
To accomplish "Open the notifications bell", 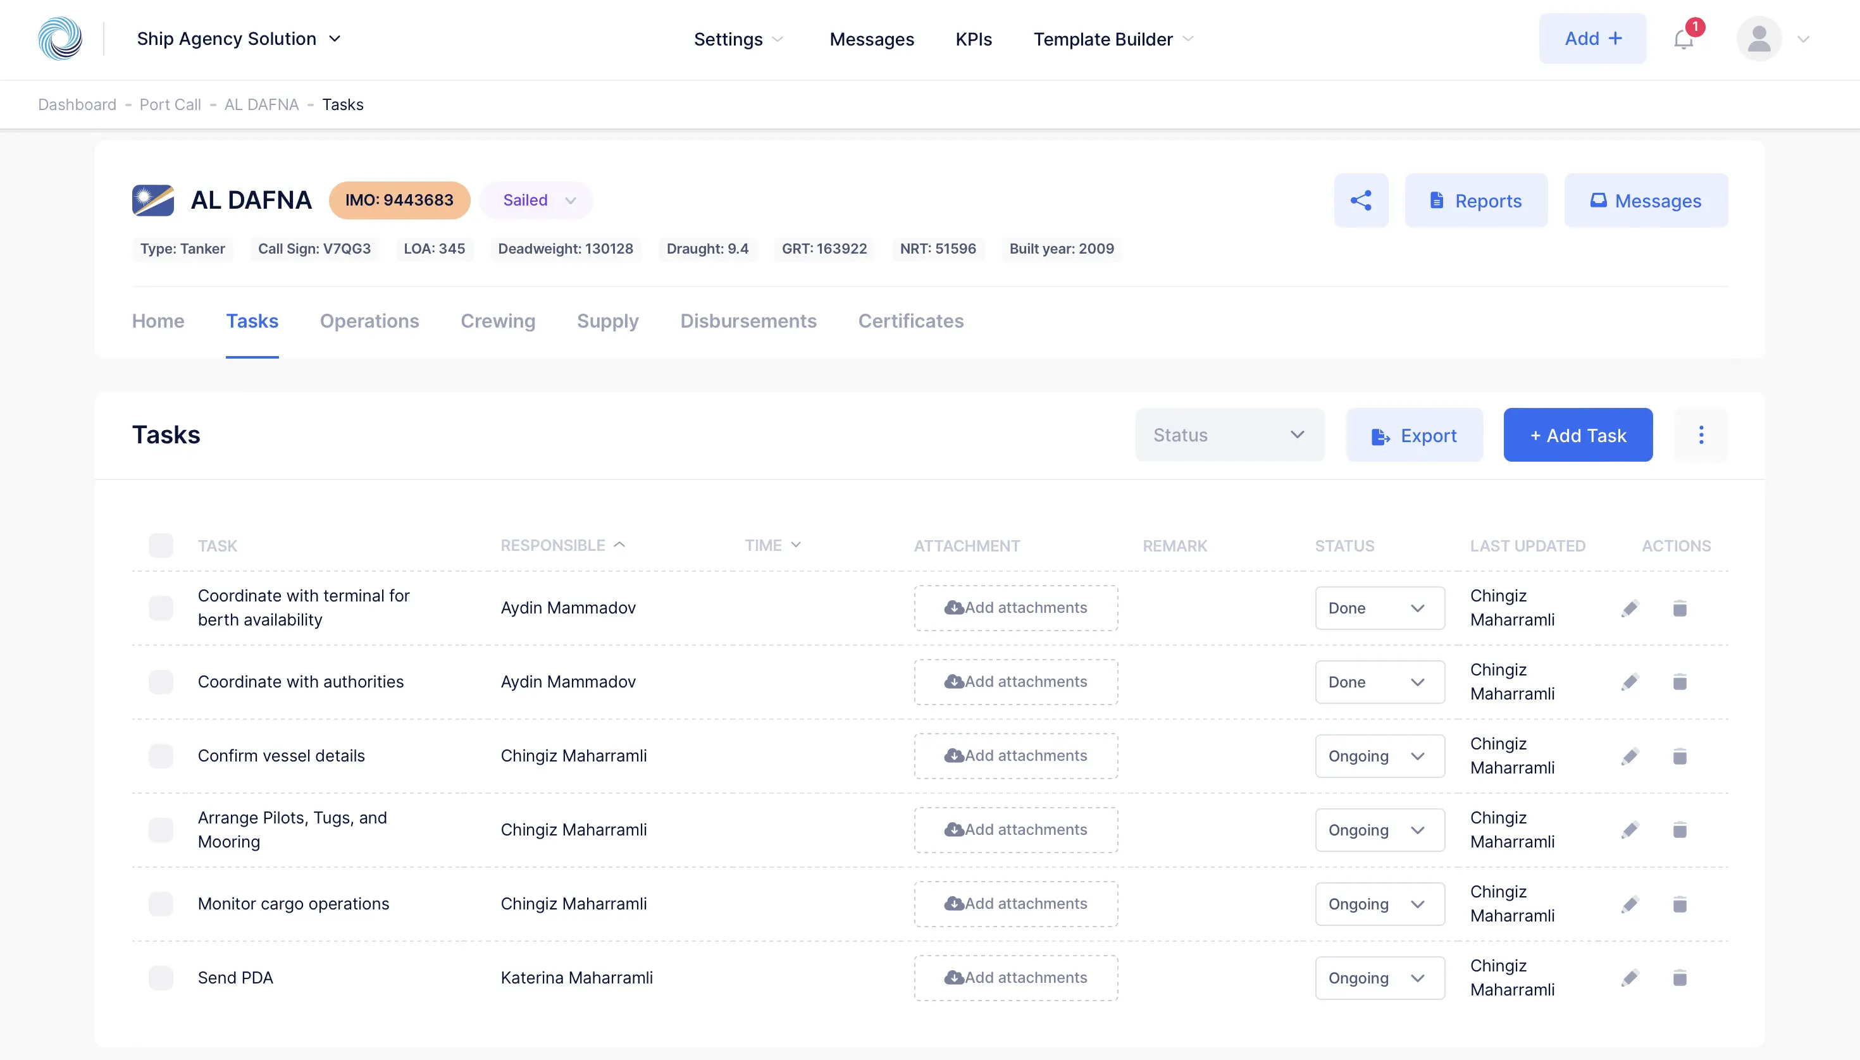I will (1683, 39).
